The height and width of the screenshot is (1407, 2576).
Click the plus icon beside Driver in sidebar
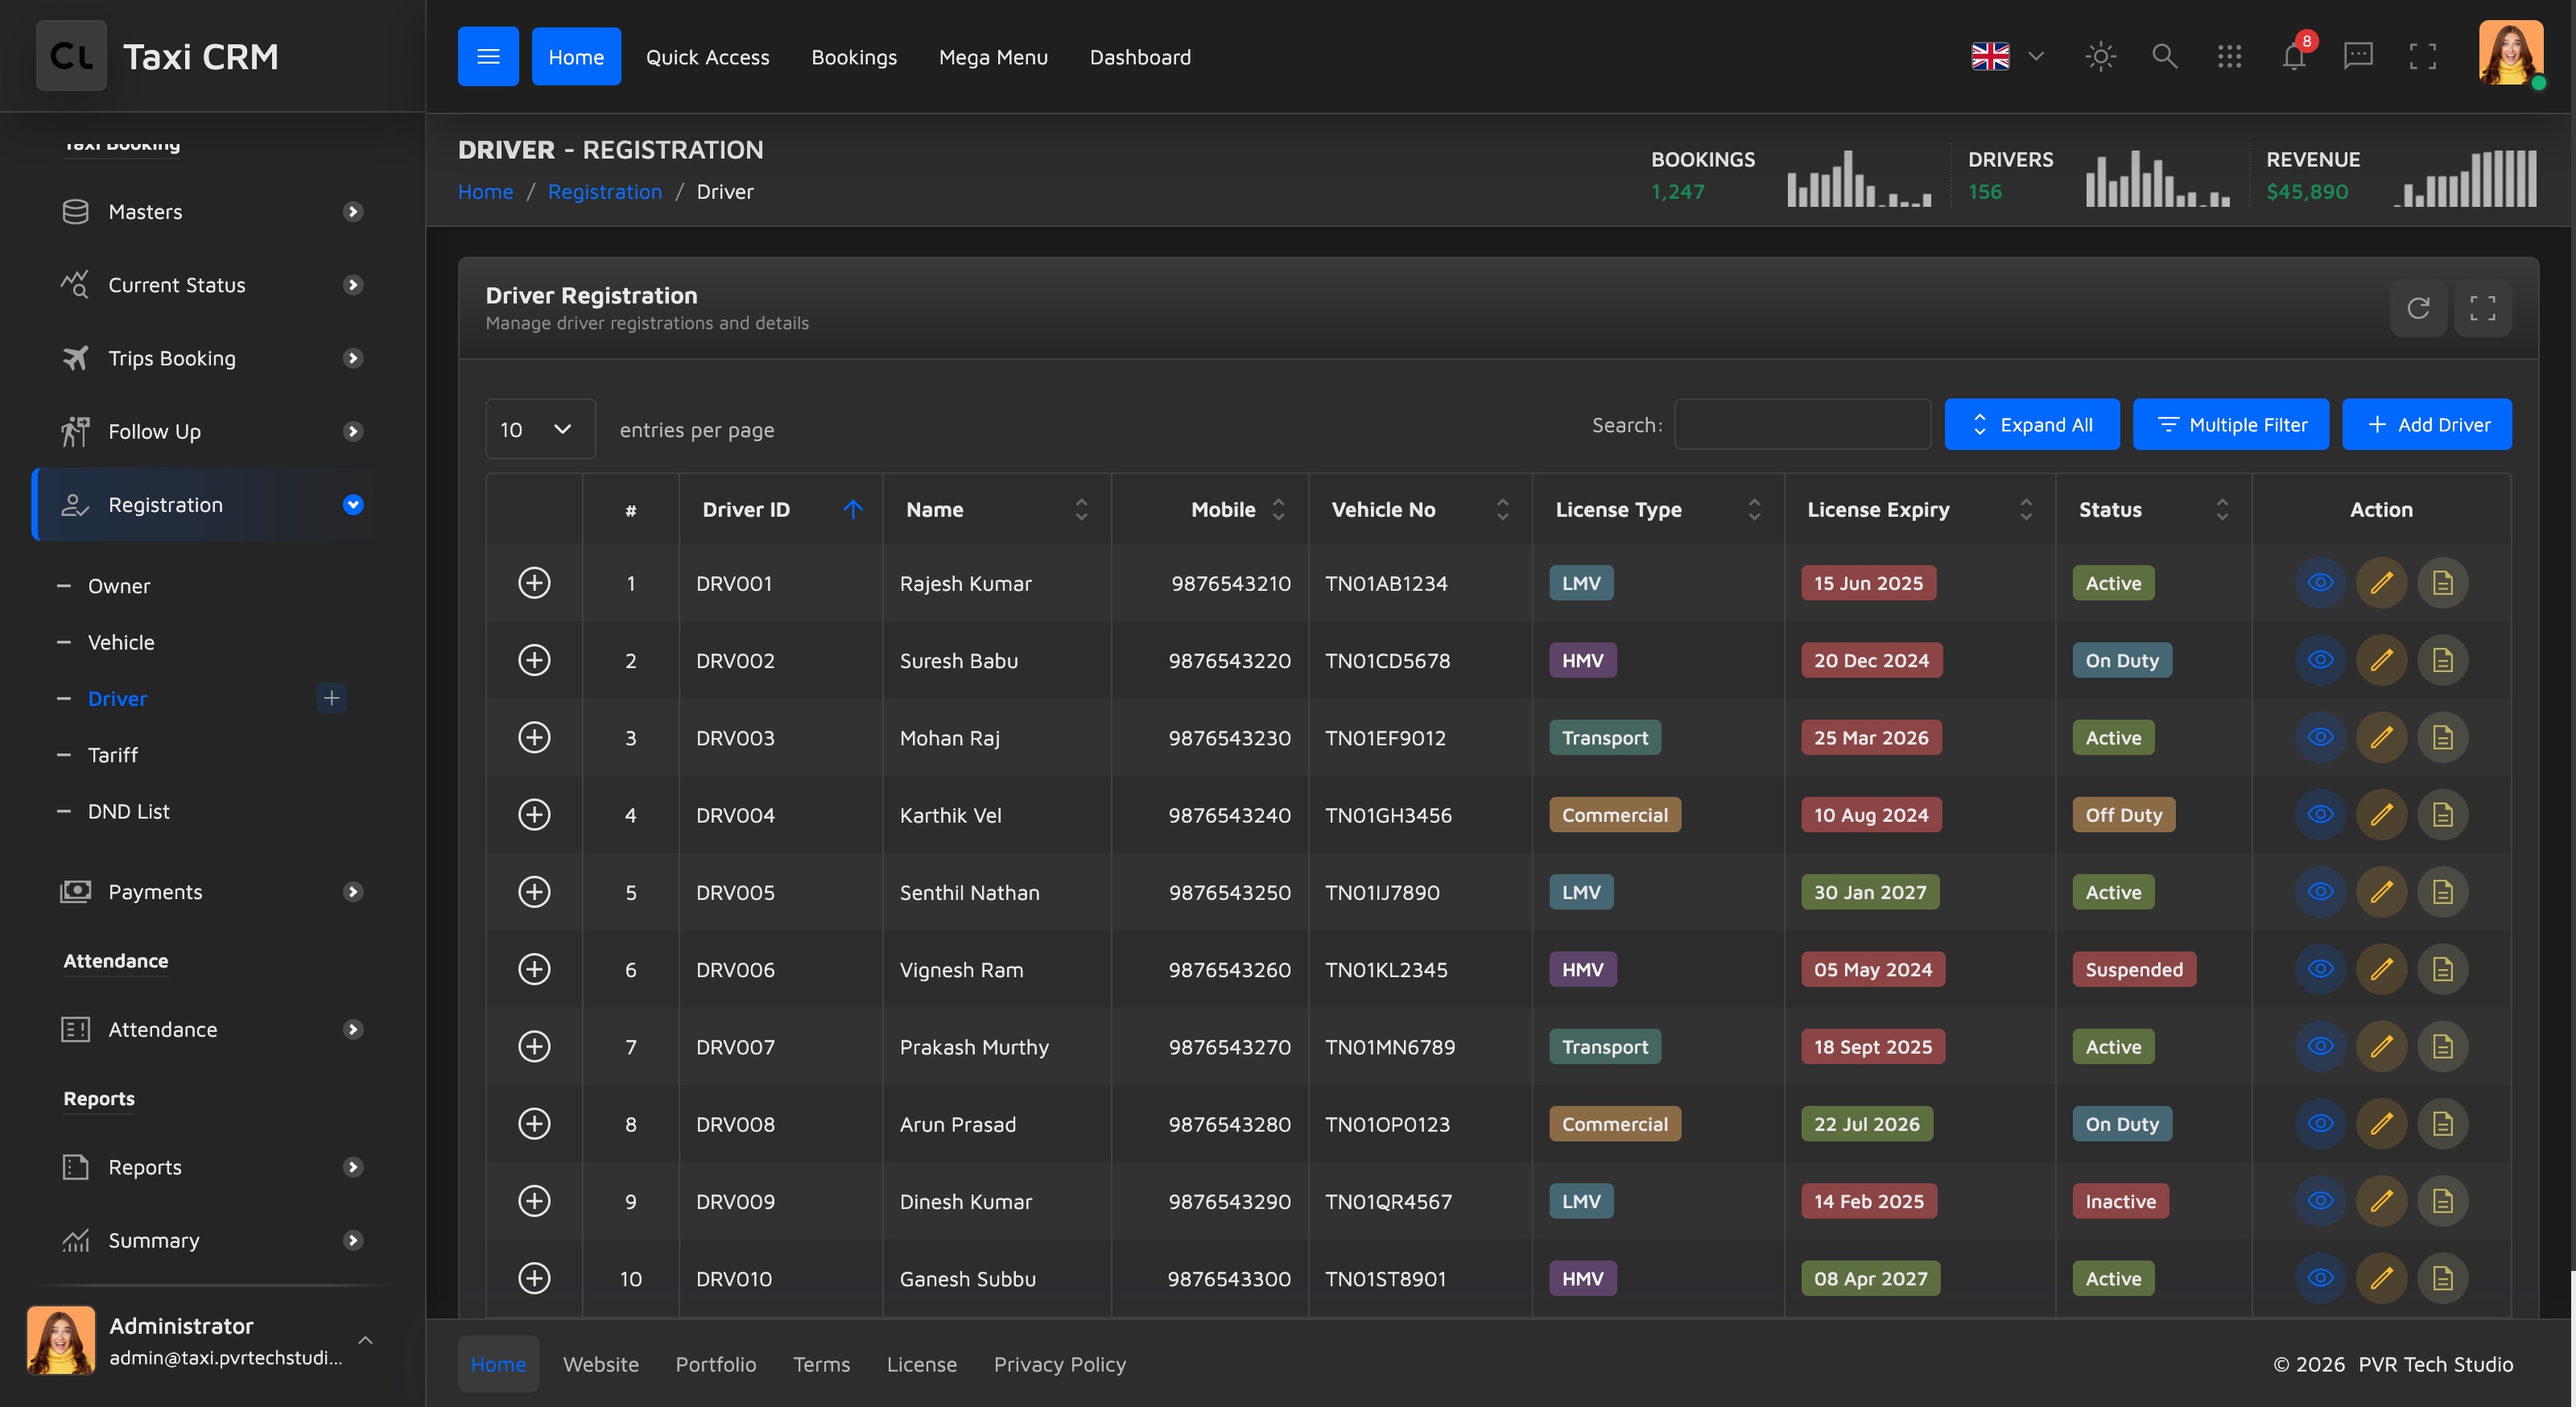tap(331, 698)
